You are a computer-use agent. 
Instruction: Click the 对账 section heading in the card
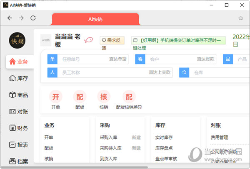click(216, 125)
